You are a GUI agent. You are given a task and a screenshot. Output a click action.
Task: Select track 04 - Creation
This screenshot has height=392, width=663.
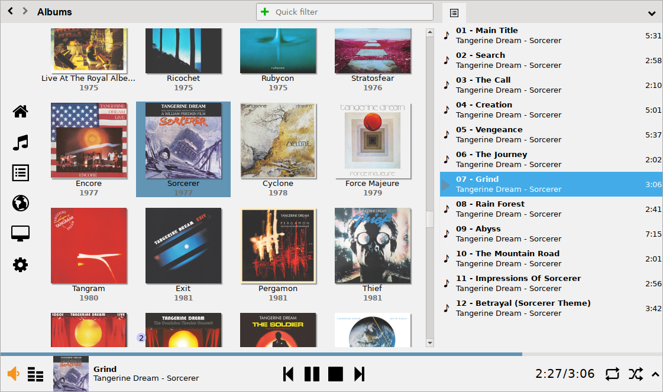click(x=551, y=110)
